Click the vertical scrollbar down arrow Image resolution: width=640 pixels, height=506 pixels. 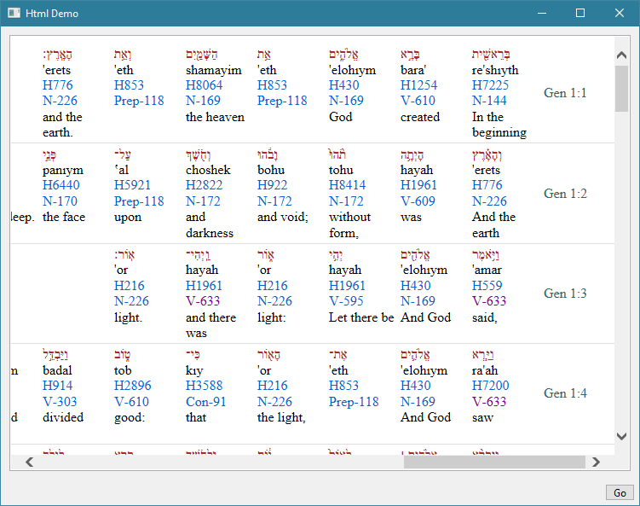(621, 436)
